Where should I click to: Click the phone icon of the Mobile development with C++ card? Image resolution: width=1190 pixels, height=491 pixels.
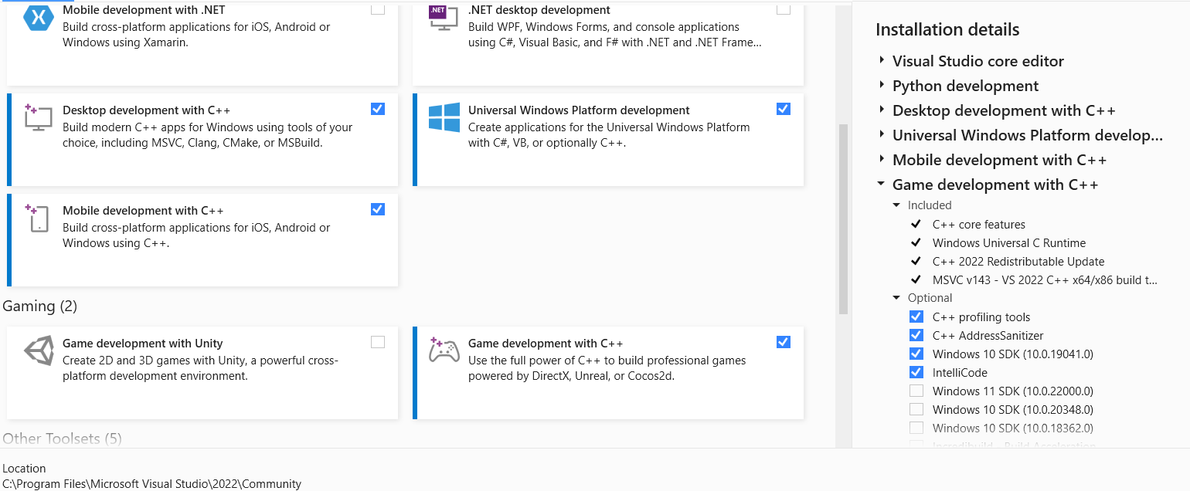point(38,218)
